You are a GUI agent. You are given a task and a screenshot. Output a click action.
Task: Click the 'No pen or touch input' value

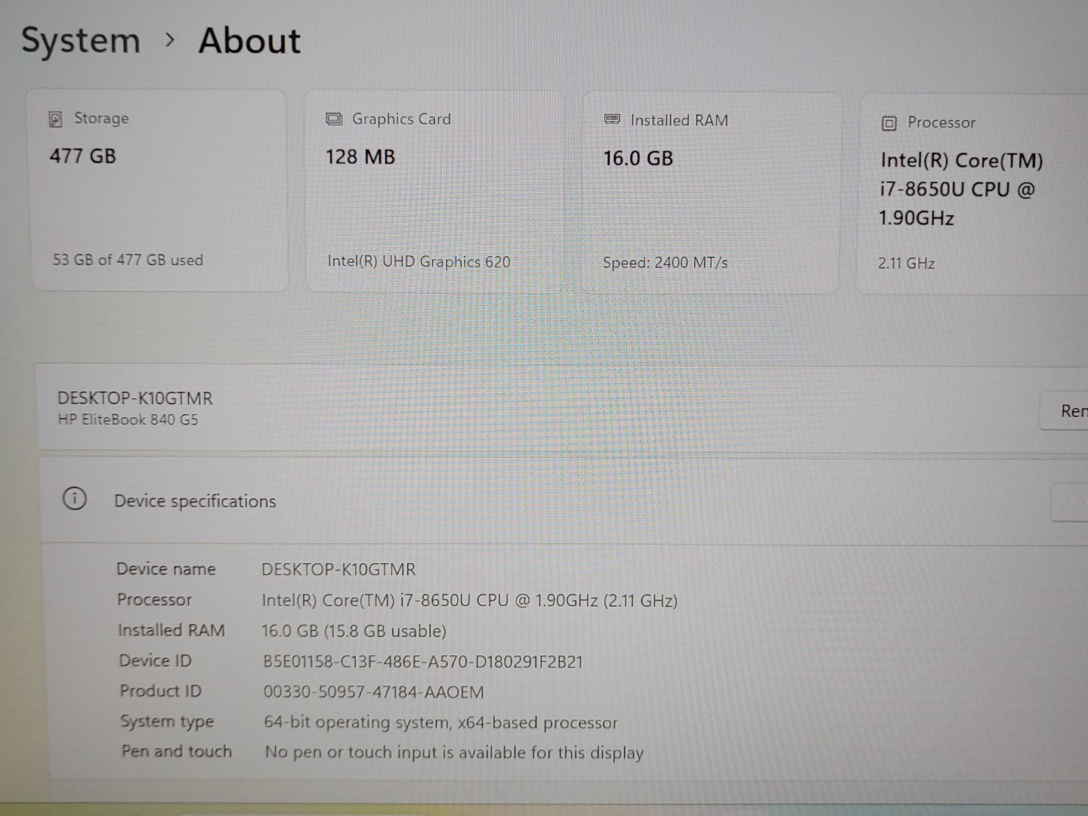point(454,753)
